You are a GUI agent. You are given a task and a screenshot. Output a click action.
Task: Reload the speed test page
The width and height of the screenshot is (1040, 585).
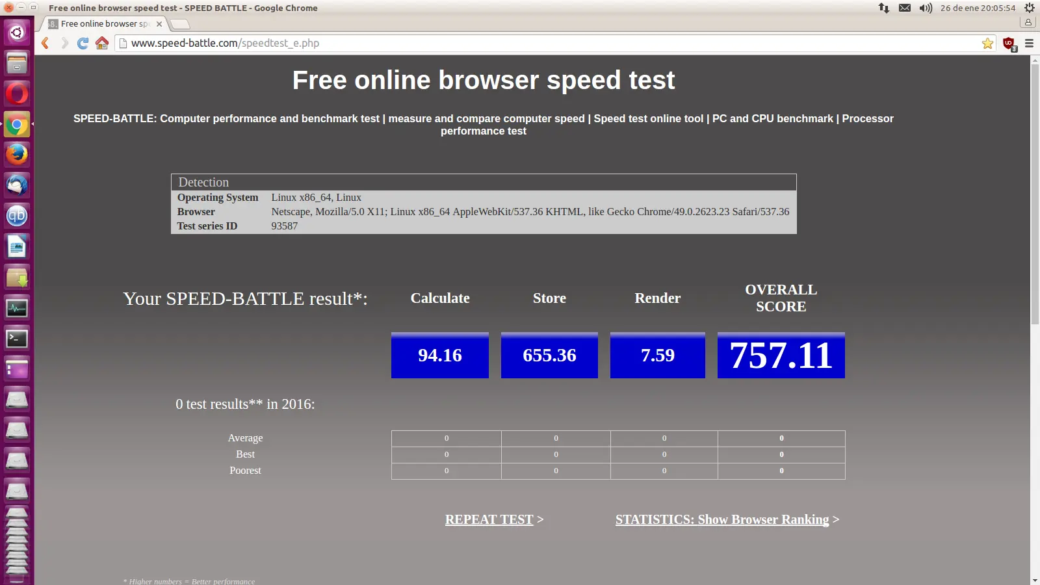[83, 43]
